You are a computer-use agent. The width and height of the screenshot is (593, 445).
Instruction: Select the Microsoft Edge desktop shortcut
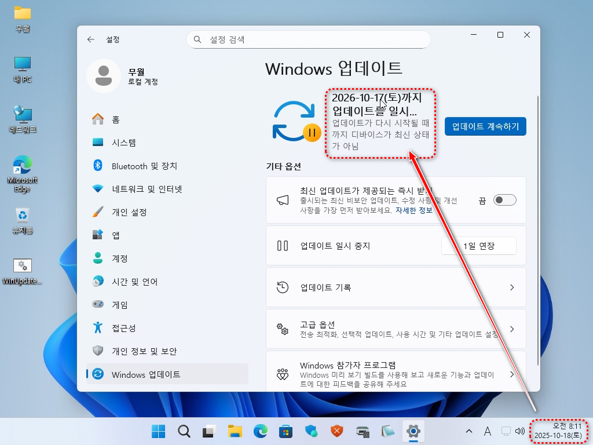(23, 174)
